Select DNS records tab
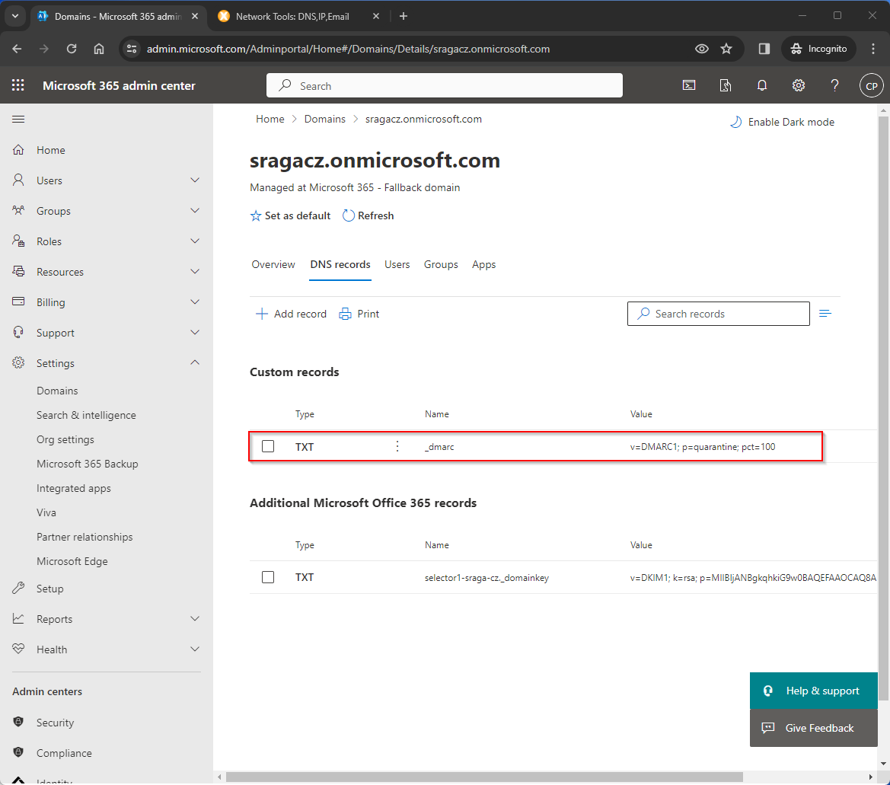The width and height of the screenshot is (890, 785). (340, 264)
